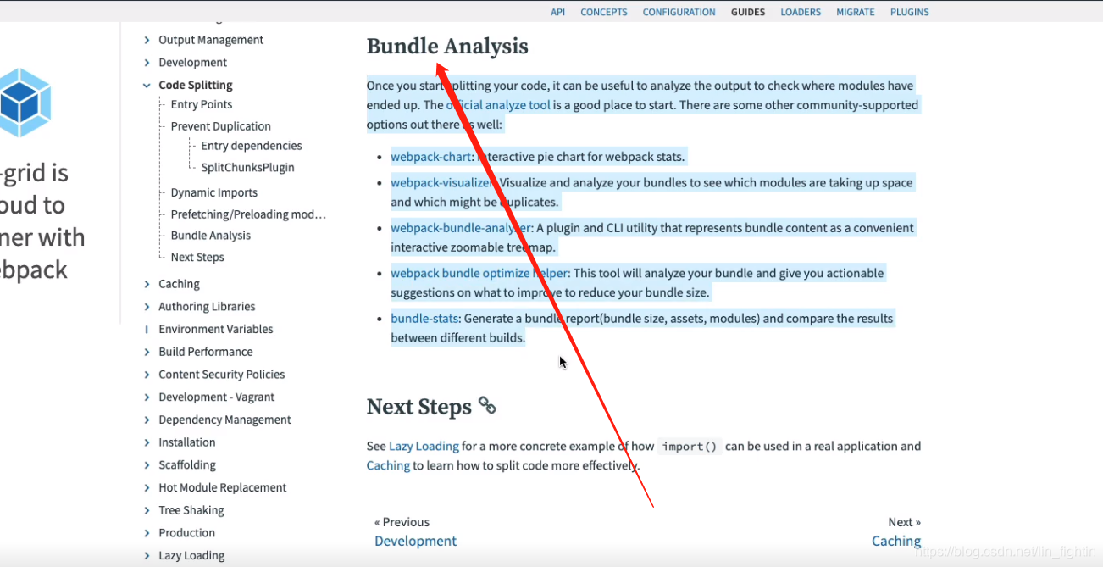Open webpack bundle optimize helper link

pos(480,273)
